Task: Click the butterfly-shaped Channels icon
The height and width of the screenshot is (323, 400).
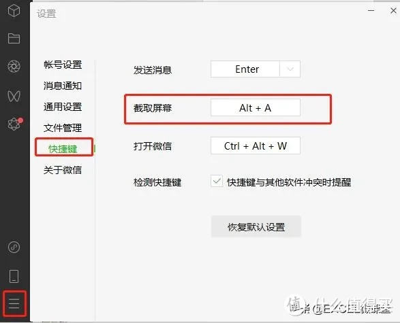Action: [x=14, y=96]
